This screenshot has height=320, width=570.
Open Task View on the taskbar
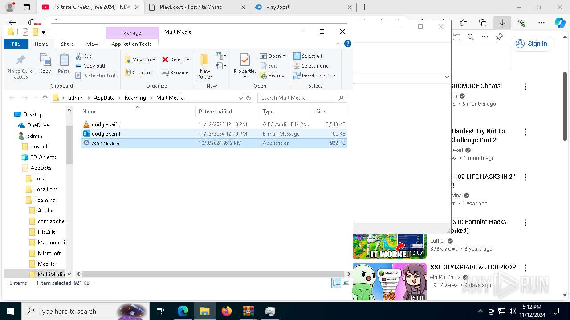point(160,311)
